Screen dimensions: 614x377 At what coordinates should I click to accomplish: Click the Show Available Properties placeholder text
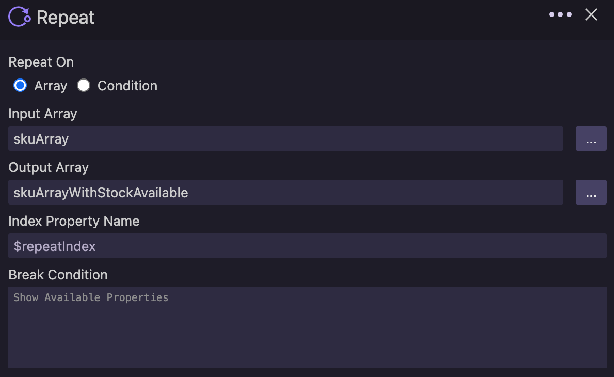point(91,297)
